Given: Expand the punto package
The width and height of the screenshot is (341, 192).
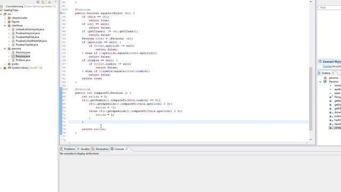Looking at the screenshot, I should 5,64.
